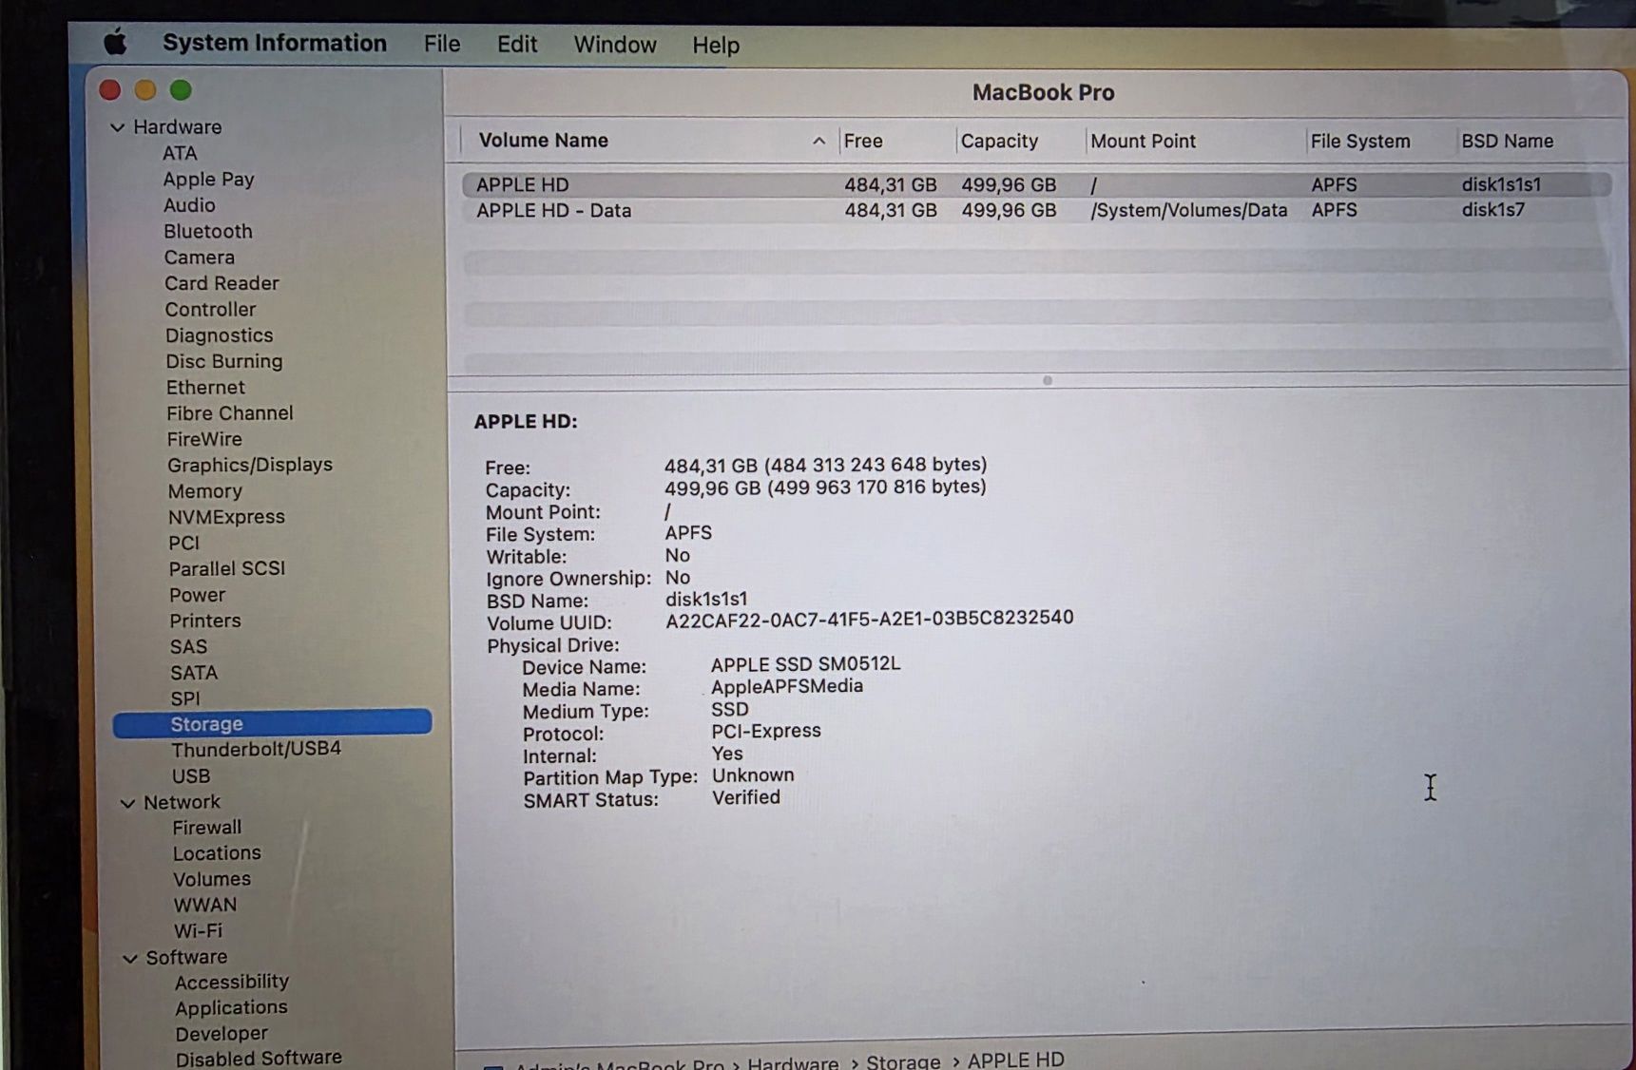This screenshot has height=1070, width=1636.
Task: Select Ethernet in the sidebar
Action: click(205, 387)
